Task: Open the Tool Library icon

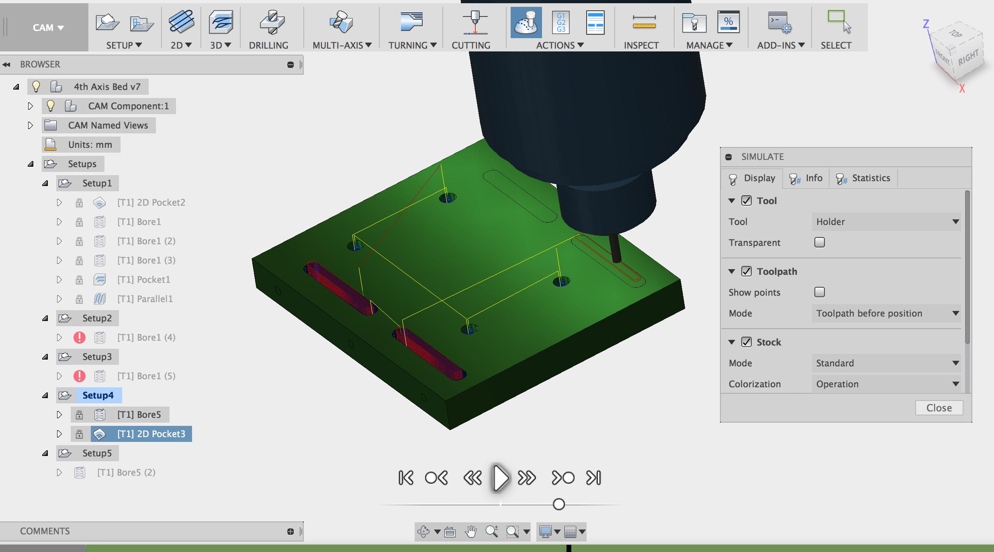Action: pos(694,22)
